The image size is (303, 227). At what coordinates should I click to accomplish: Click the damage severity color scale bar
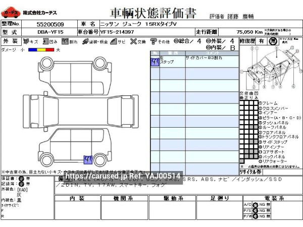point(40,49)
